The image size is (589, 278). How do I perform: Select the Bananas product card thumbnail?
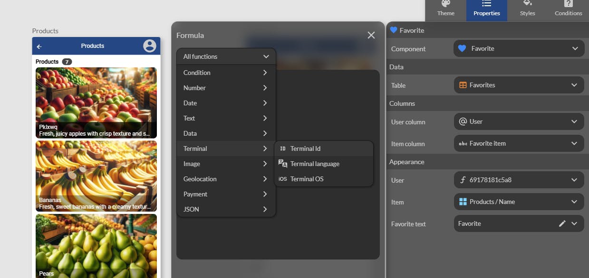click(96, 176)
